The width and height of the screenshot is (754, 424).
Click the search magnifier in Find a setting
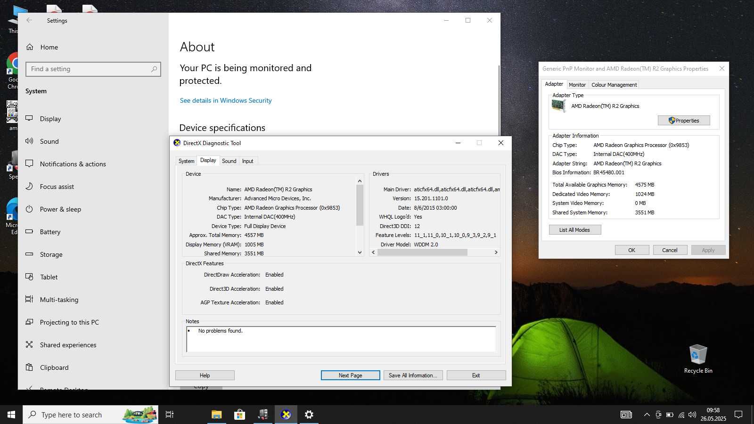pos(154,69)
